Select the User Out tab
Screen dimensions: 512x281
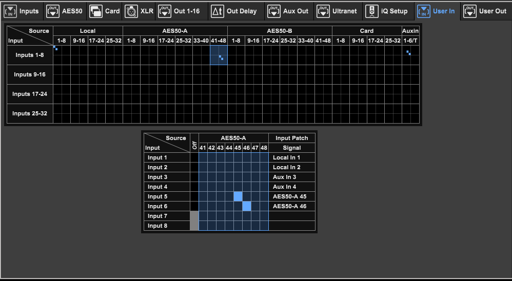click(x=486, y=11)
